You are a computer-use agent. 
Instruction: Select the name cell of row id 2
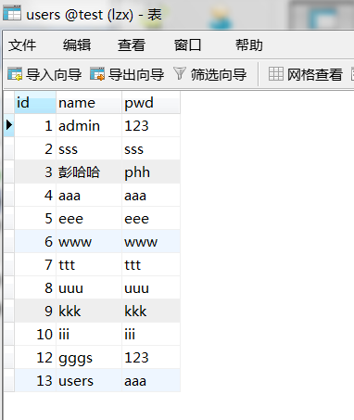click(x=89, y=148)
